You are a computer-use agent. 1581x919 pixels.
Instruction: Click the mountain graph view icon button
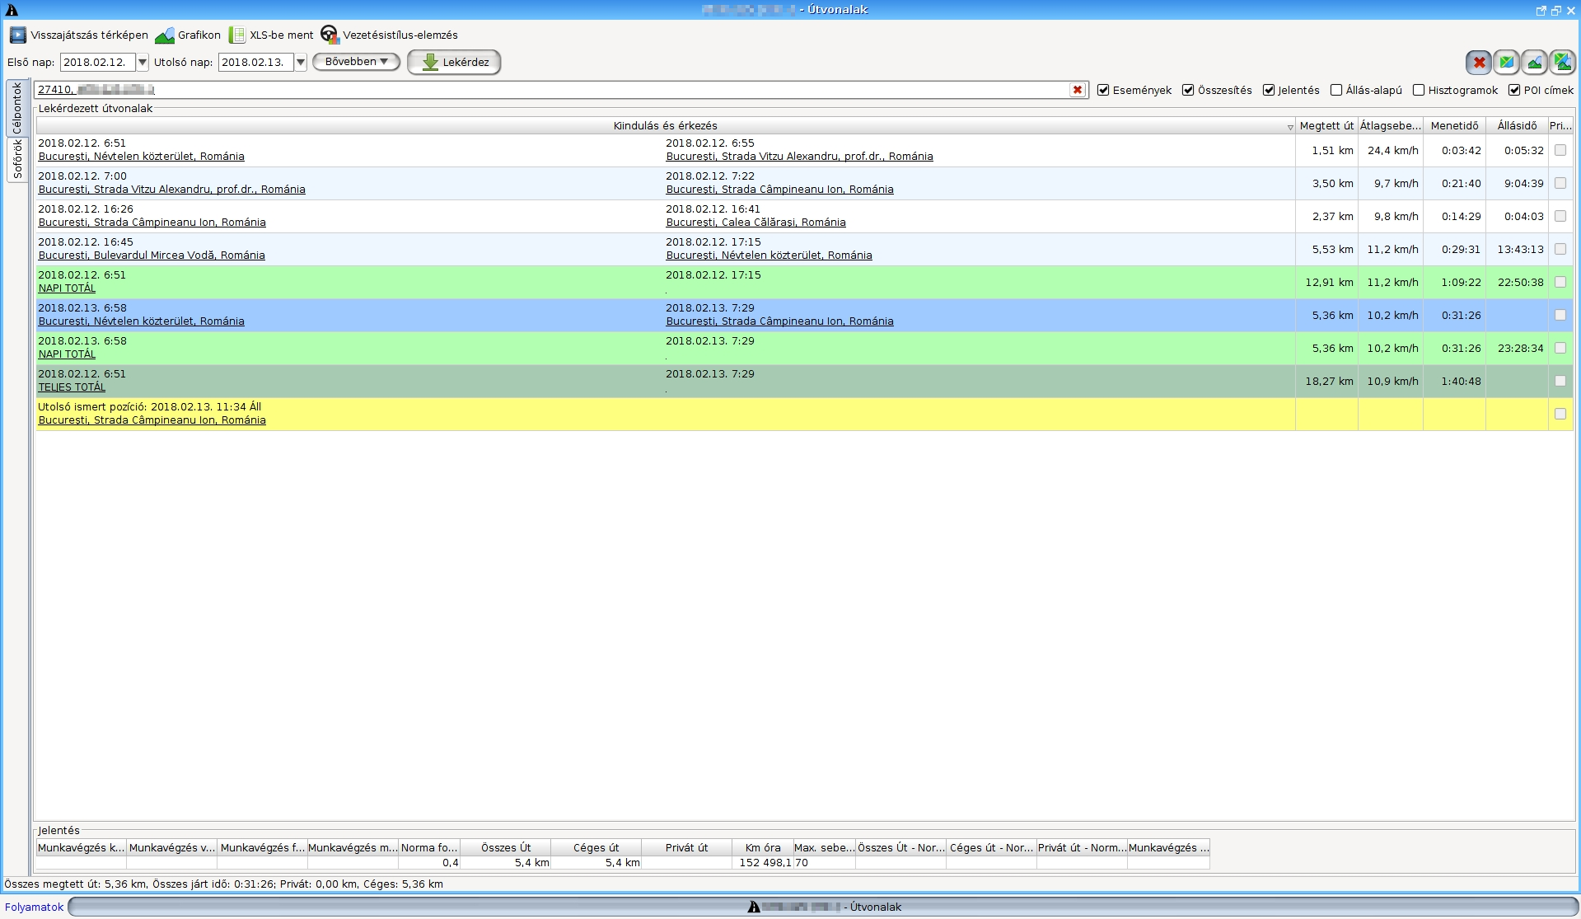point(1534,63)
